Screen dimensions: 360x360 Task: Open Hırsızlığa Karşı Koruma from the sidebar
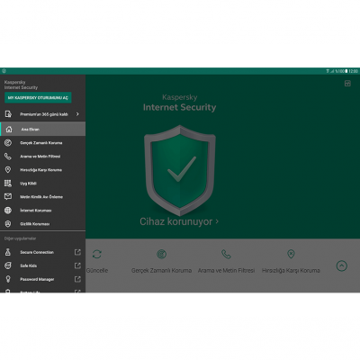click(42, 170)
